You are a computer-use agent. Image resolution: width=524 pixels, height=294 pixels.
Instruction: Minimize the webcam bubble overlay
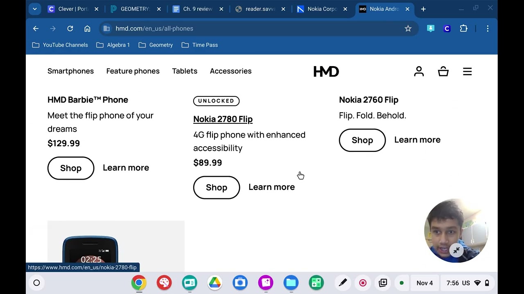(x=456, y=250)
